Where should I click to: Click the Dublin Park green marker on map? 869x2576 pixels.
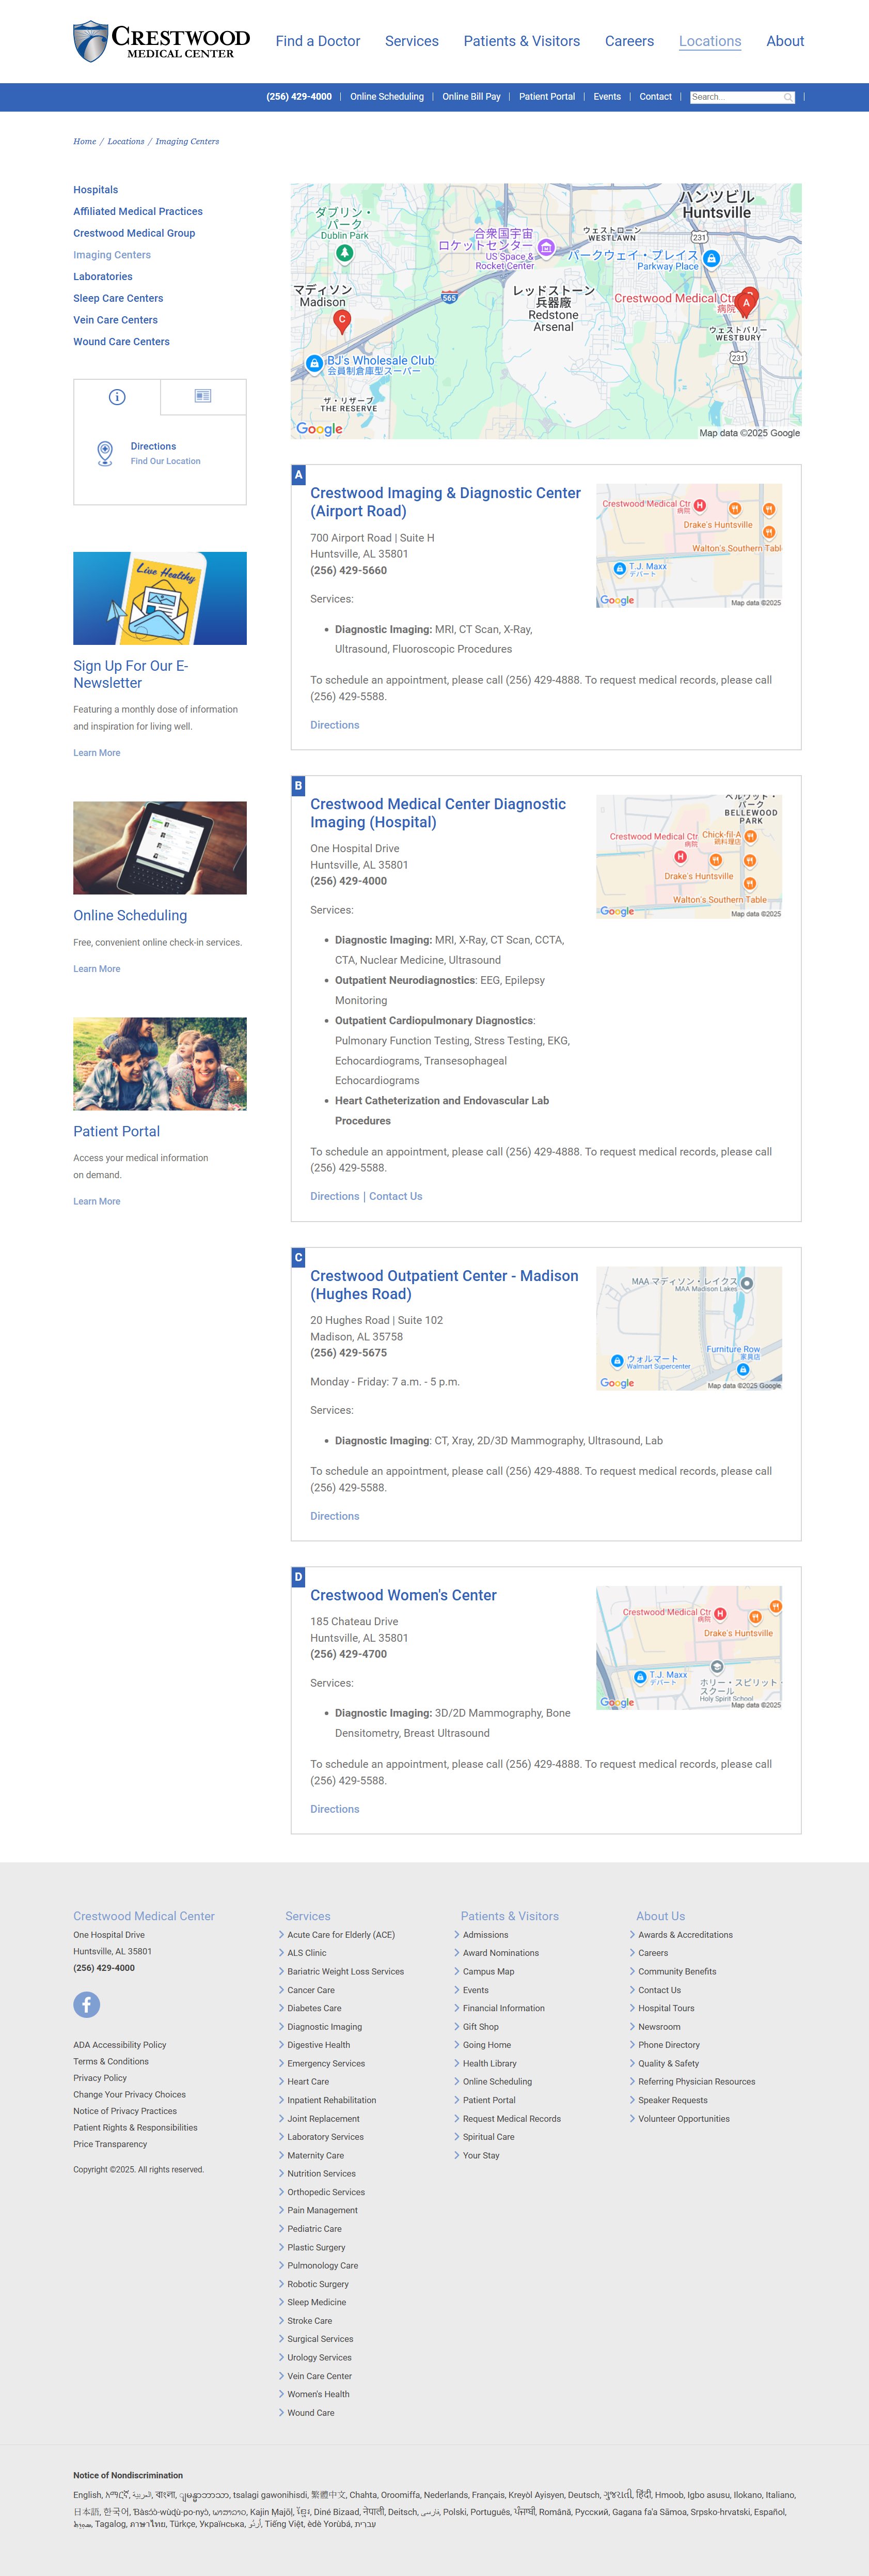[x=344, y=253]
